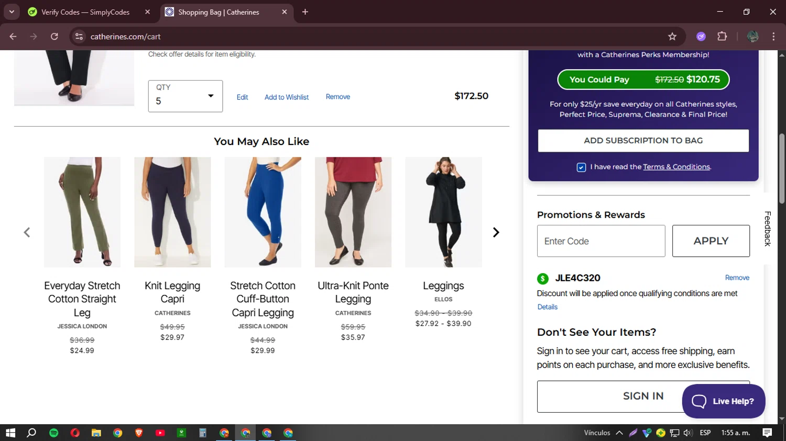Close the Shopping Bag | Catherines tab

pyautogui.click(x=285, y=12)
